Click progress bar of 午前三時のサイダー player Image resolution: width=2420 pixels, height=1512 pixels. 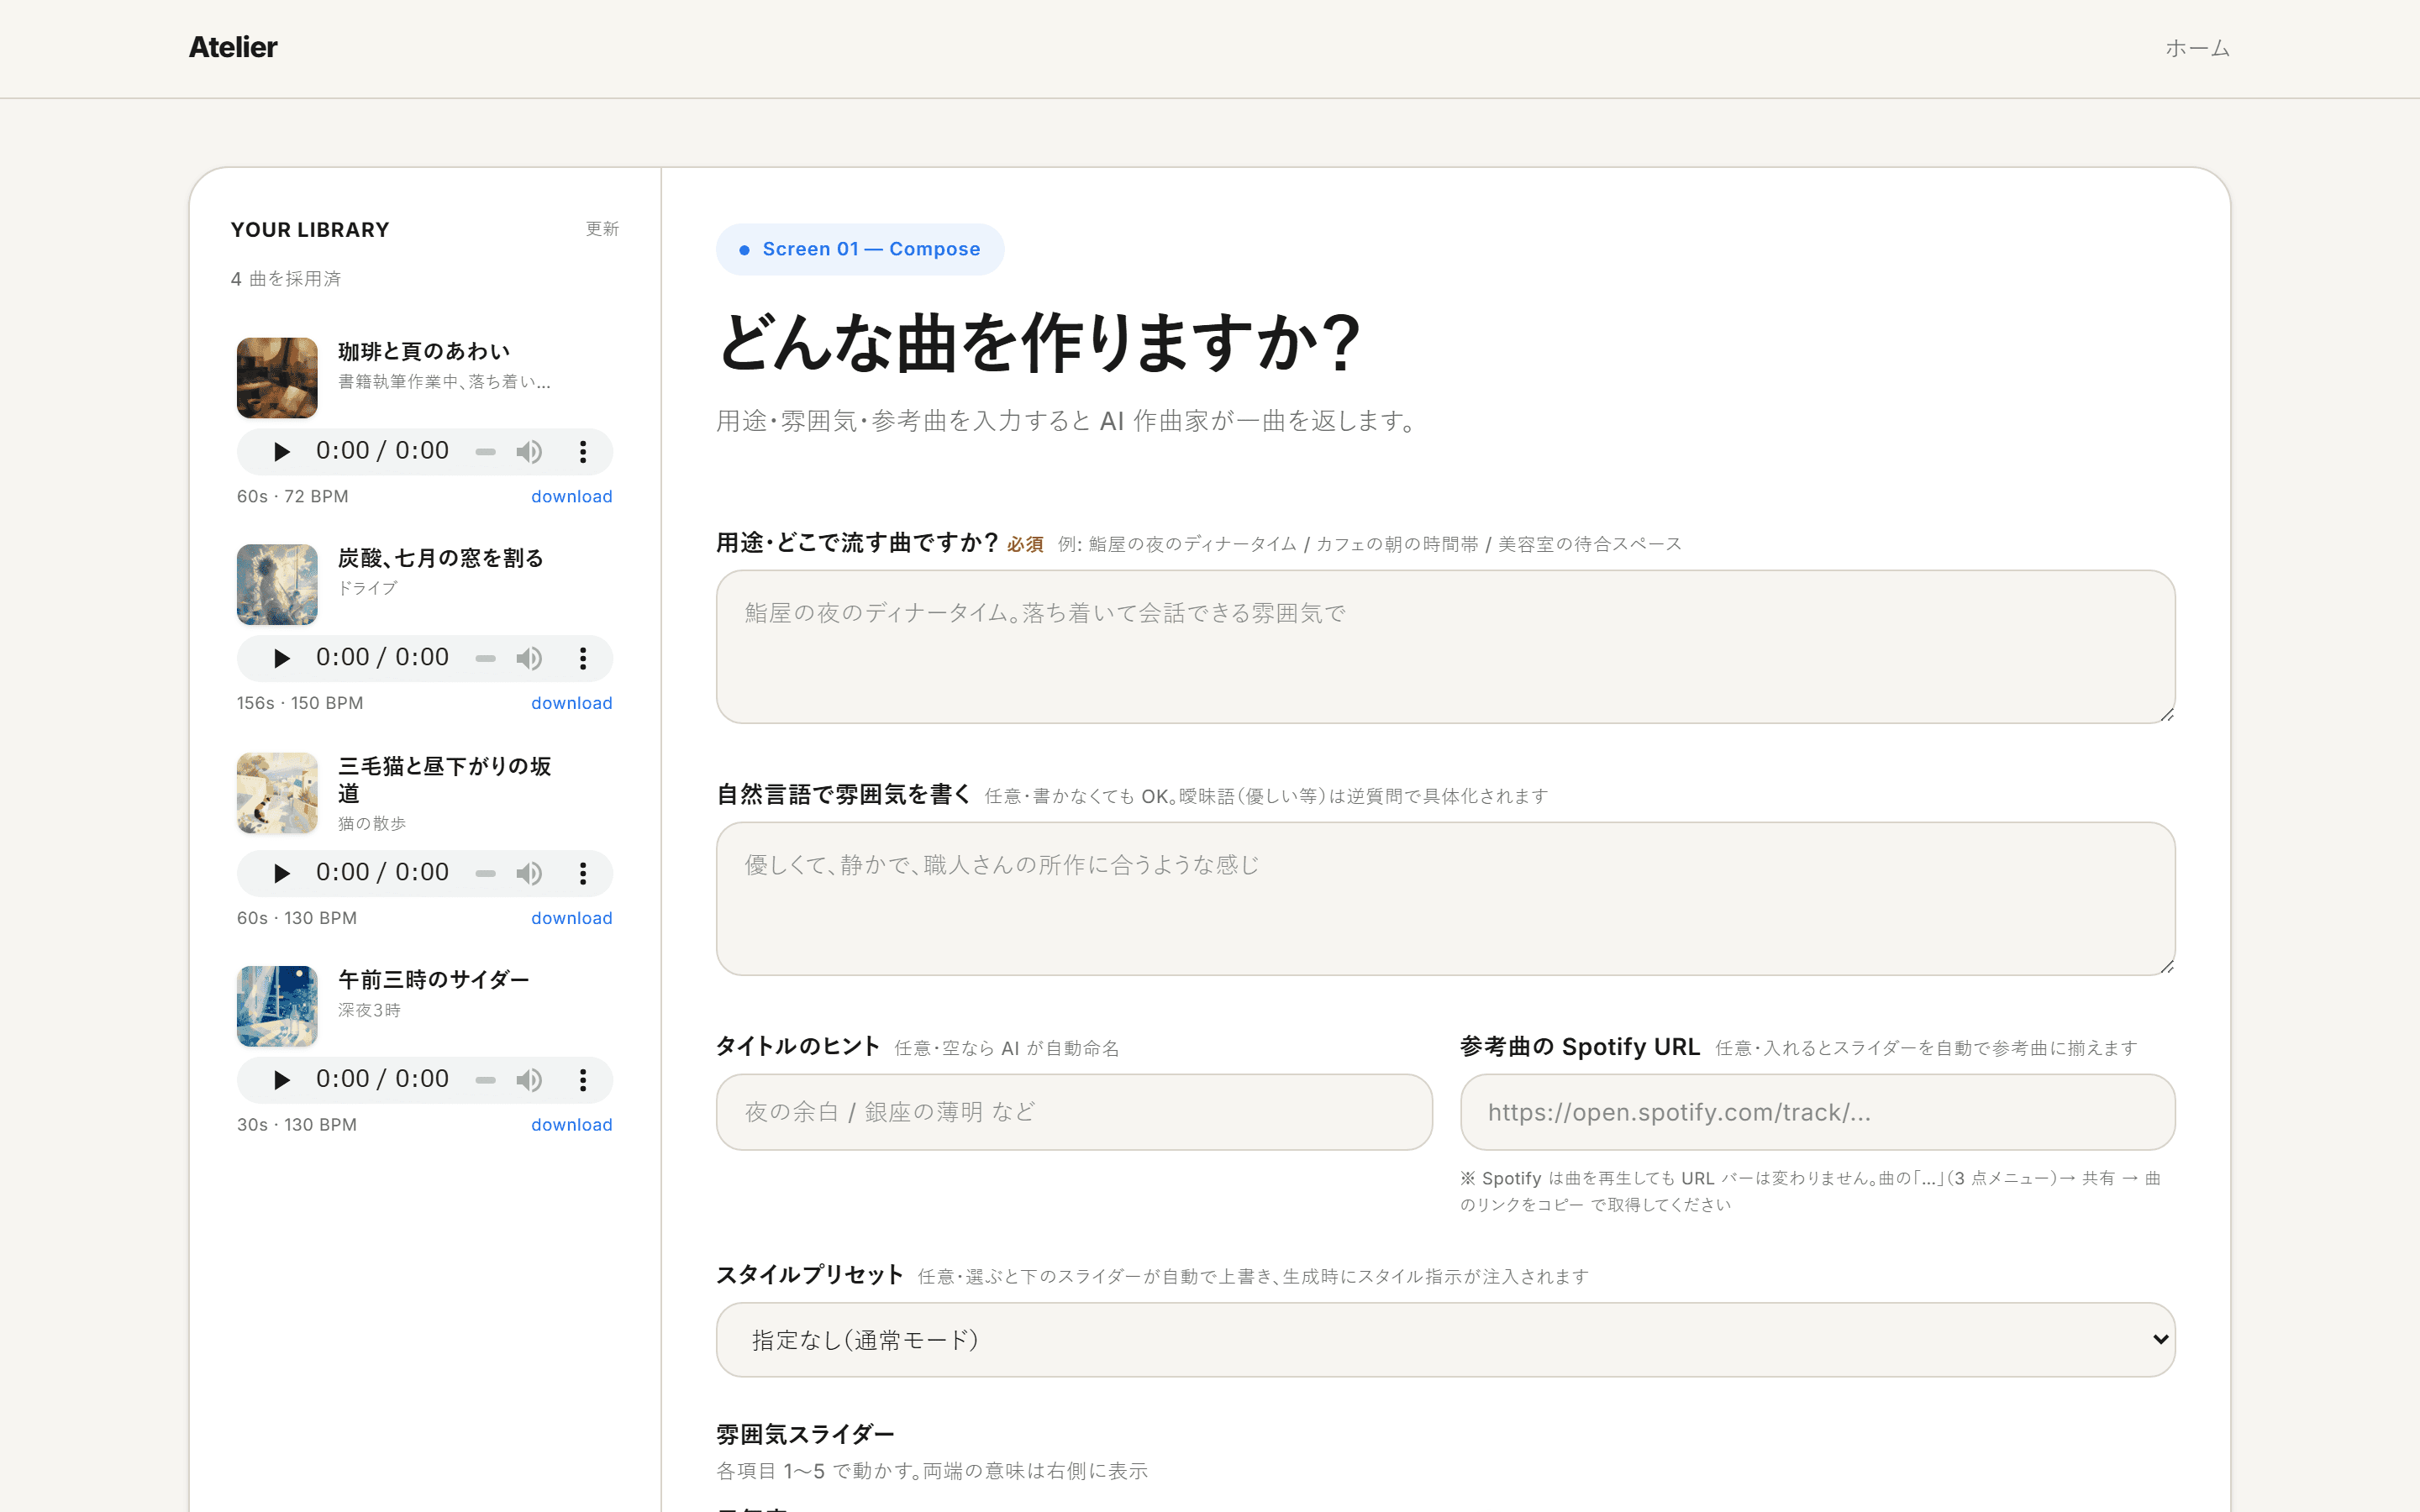[x=485, y=1080]
